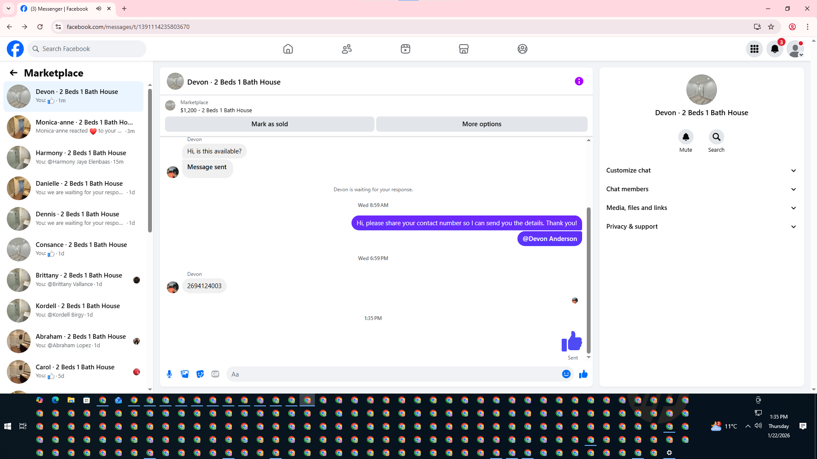Open conversation information purple icon
817x459 pixels.
click(x=579, y=81)
